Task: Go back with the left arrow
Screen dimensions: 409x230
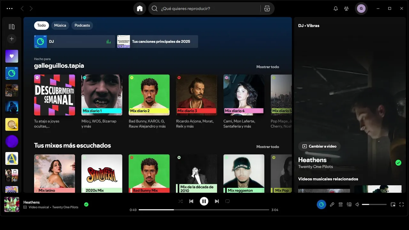Action: [x=22, y=9]
